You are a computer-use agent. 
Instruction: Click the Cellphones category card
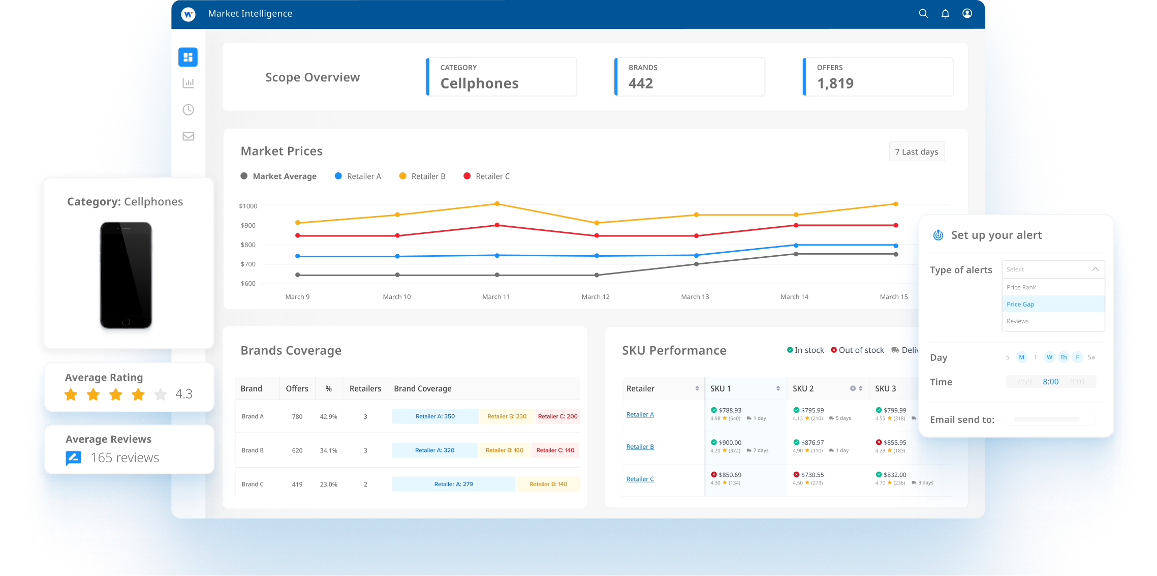[502, 77]
